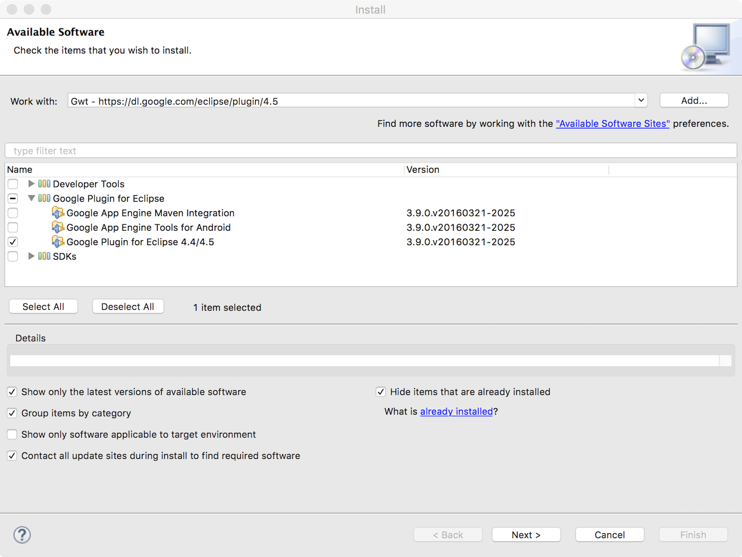This screenshot has height=557, width=742.
Task: Click the Google Plugin for Eclipse category icon
Action: pyautogui.click(x=44, y=199)
